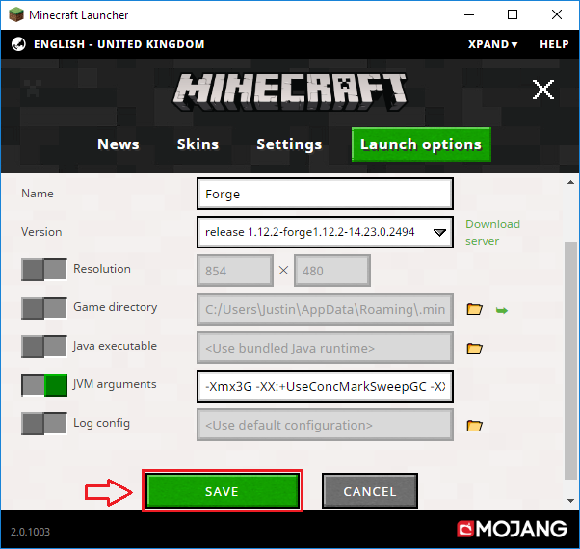Image resolution: width=580 pixels, height=549 pixels.
Task: Click the Mojang logo
Action: click(512, 529)
